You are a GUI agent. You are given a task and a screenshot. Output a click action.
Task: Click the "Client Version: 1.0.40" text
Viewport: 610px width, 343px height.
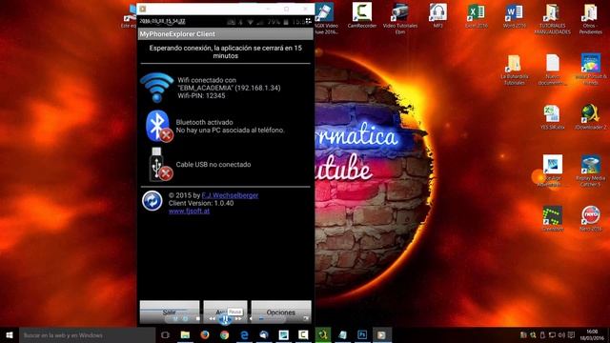pyautogui.click(x=201, y=203)
